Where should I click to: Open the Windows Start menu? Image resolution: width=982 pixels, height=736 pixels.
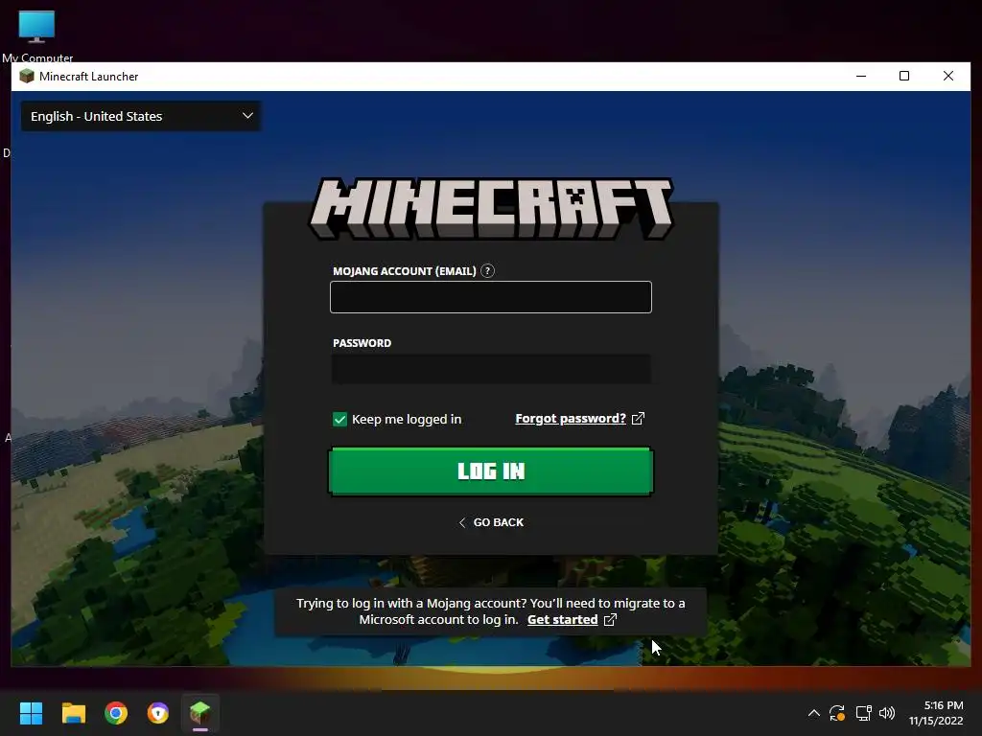click(x=31, y=713)
